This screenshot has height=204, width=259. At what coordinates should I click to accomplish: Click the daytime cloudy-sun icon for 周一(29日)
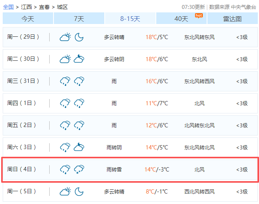(x=65, y=37)
